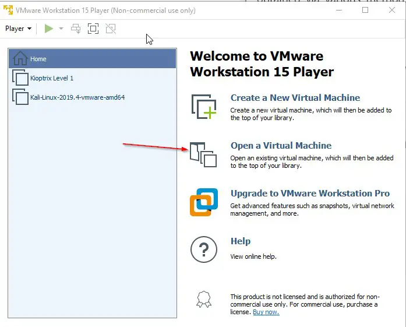
Task: Click the green power on play button
Action: click(x=49, y=29)
